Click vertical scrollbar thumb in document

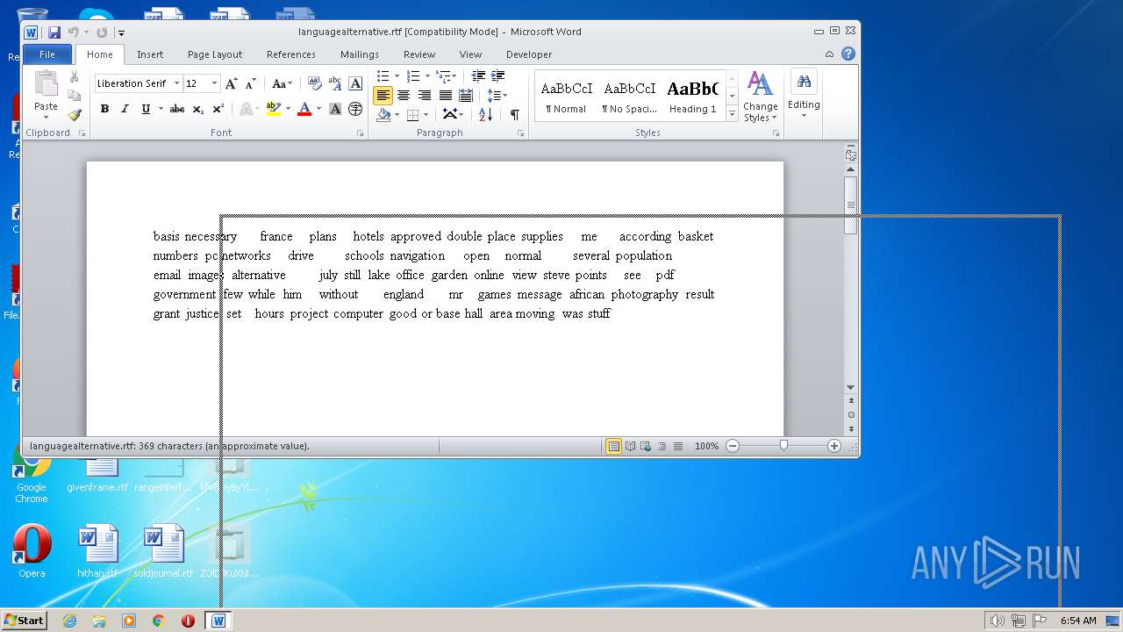coord(850,206)
